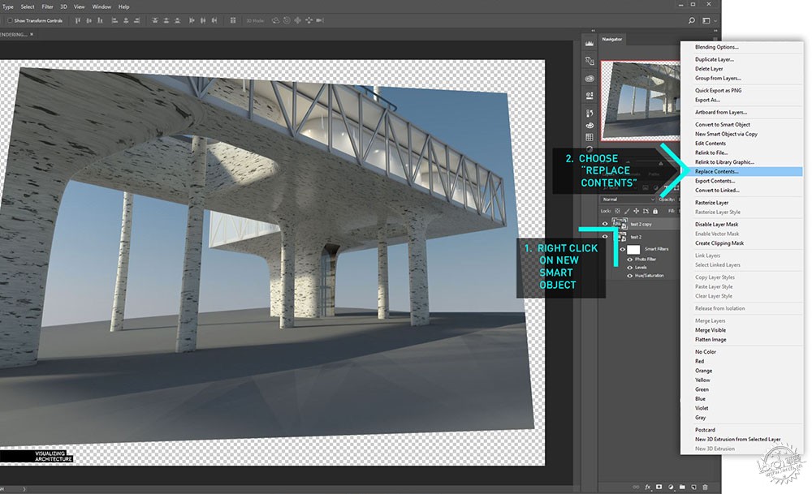Click Align vertical centers icon
This screenshot has height=494, width=812.
tap(89, 21)
